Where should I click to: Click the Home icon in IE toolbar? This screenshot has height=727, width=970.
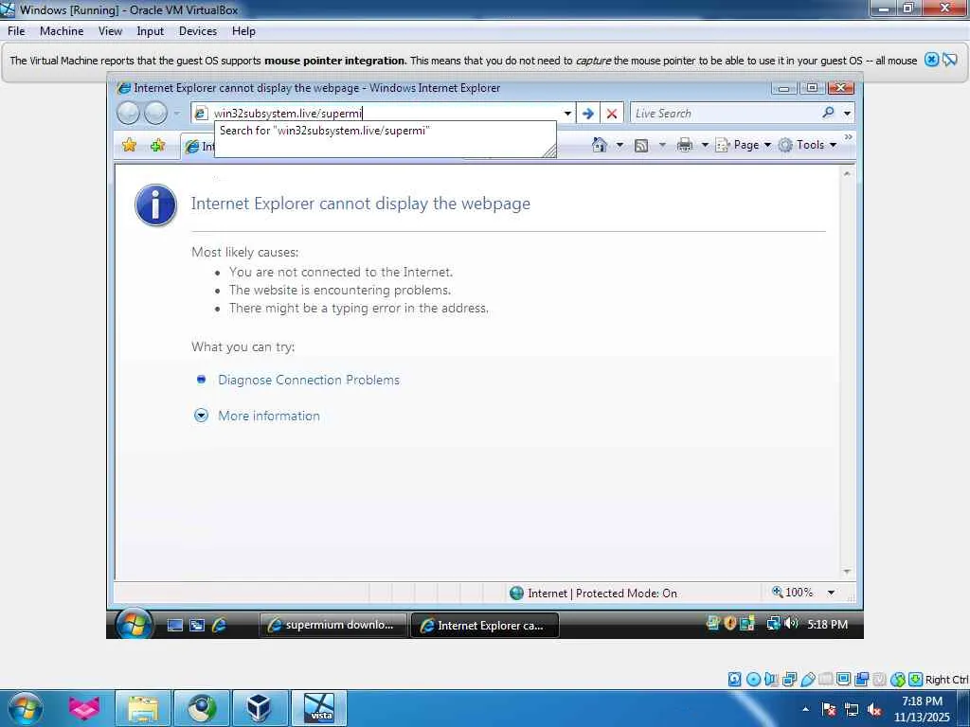pyautogui.click(x=599, y=145)
